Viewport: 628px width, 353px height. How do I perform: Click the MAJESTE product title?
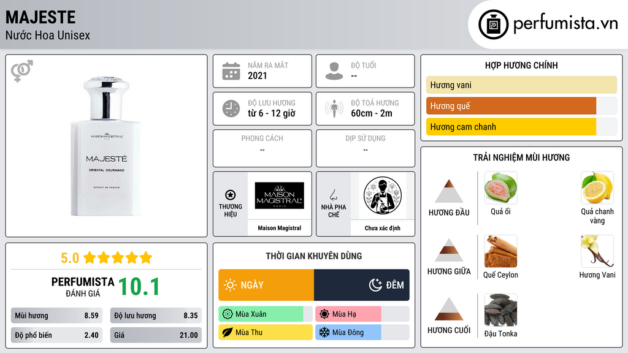[x=40, y=17]
